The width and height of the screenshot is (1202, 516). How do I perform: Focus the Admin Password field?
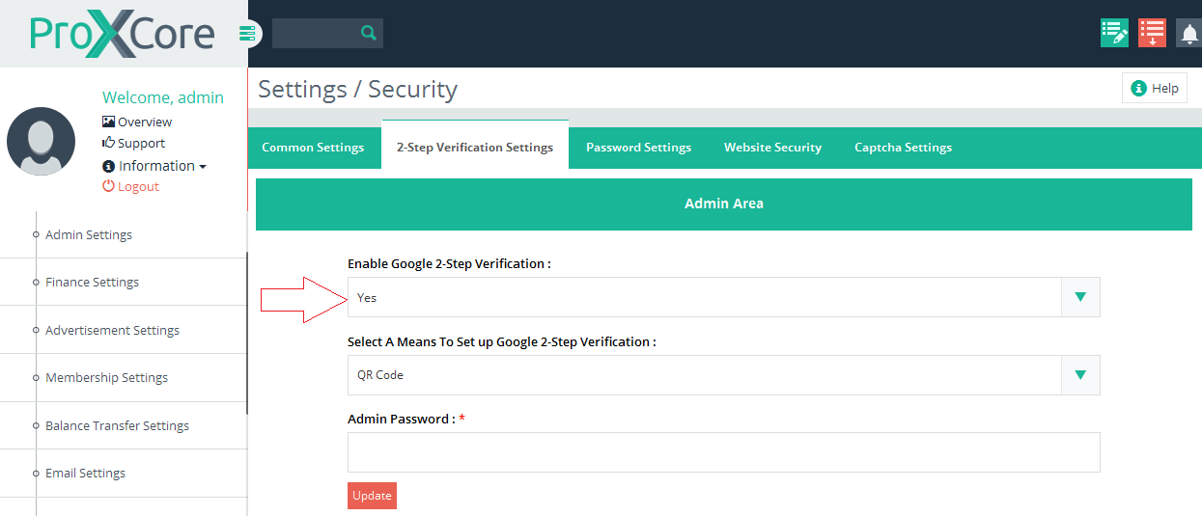tap(723, 452)
